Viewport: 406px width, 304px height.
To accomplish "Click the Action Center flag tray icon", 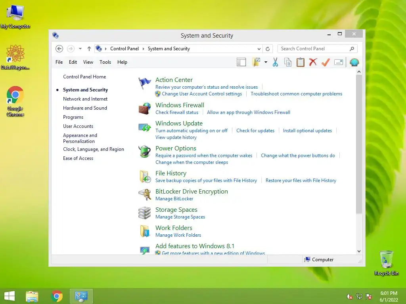I will 369,296.
